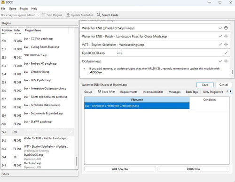Open the game selection dropdown TES V: Skyrim Special Edition
The image size is (235, 182).
point(20,15)
